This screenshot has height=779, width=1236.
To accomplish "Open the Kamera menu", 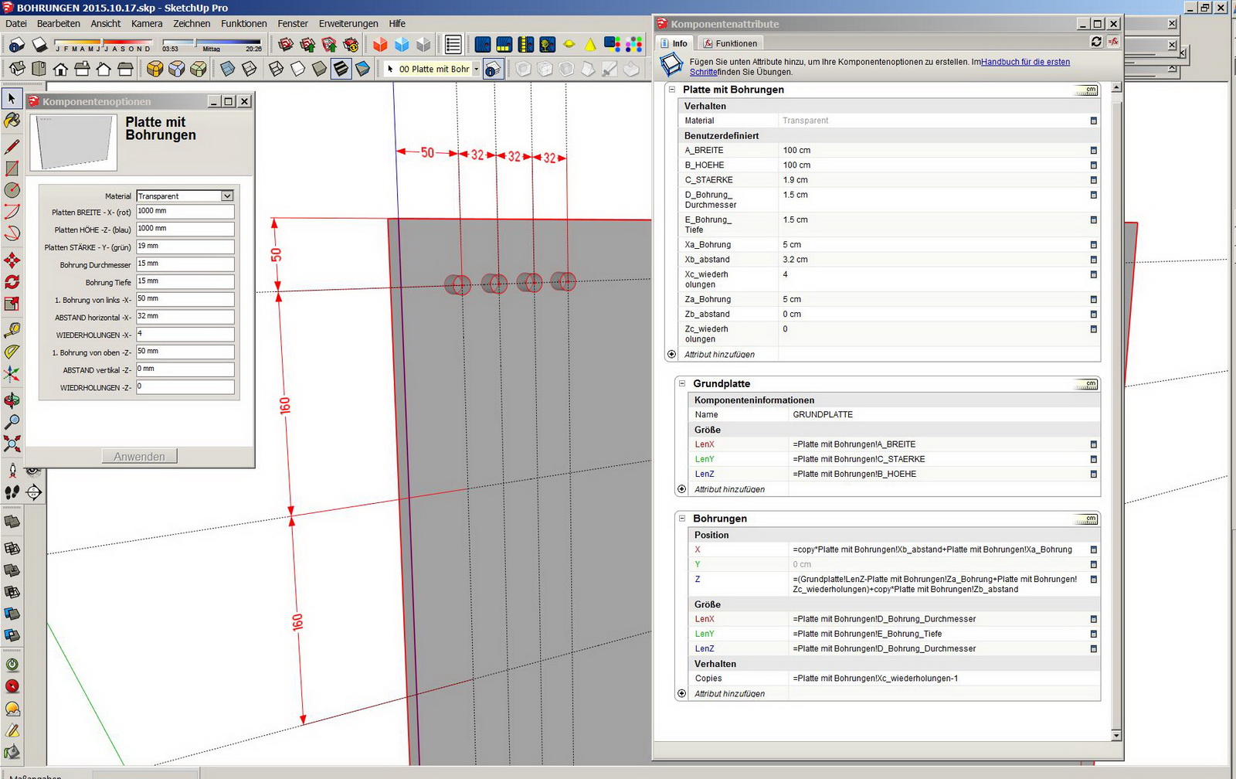I will 147,24.
